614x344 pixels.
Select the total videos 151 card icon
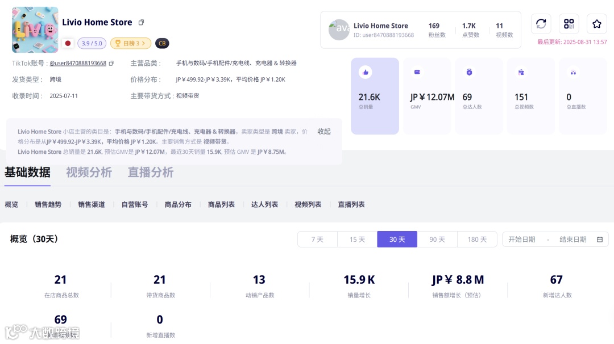click(521, 72)
